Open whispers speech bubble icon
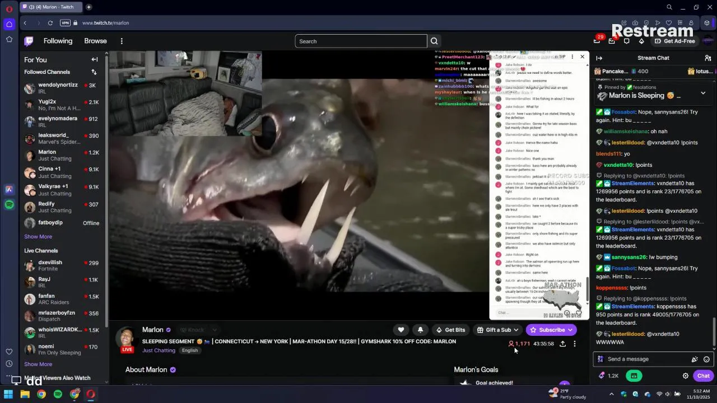717x403 pixels. 627,41
